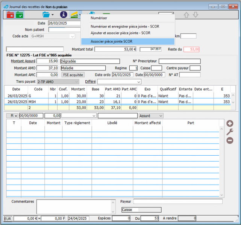Open the dark blue information icon

pos(64,15)
